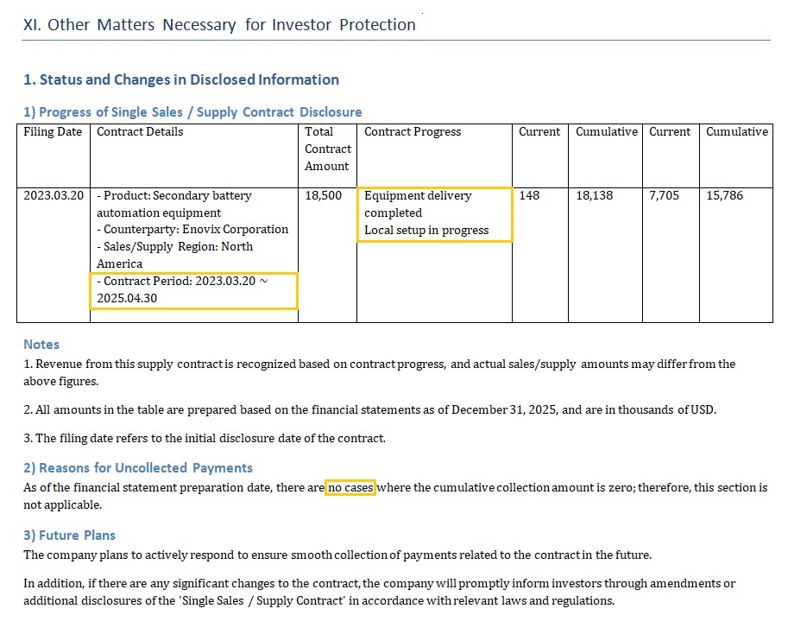The height and width of the screenshot is (634, 807).
Task: Click the '3) Future Plans' heading
Action: (70, 535)
